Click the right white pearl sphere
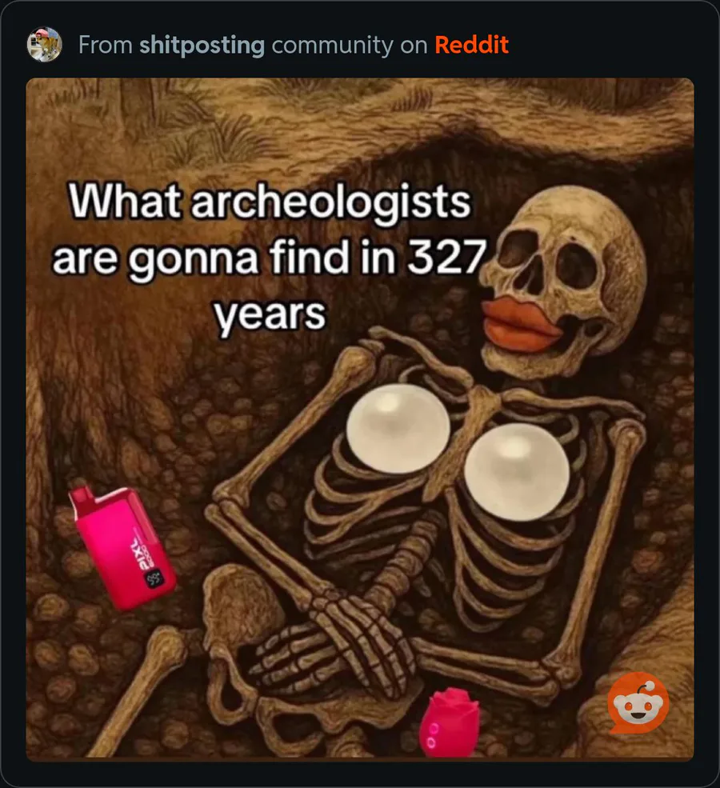 click(x=517, y=471)
